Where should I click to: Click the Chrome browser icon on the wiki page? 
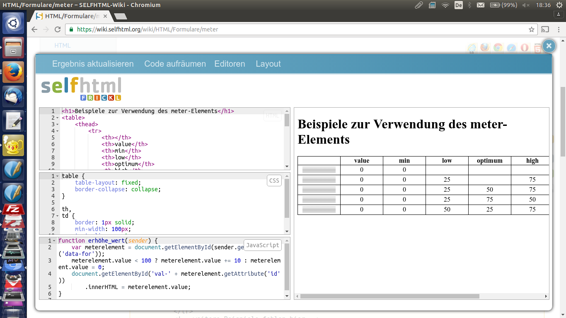pos(498,48)
